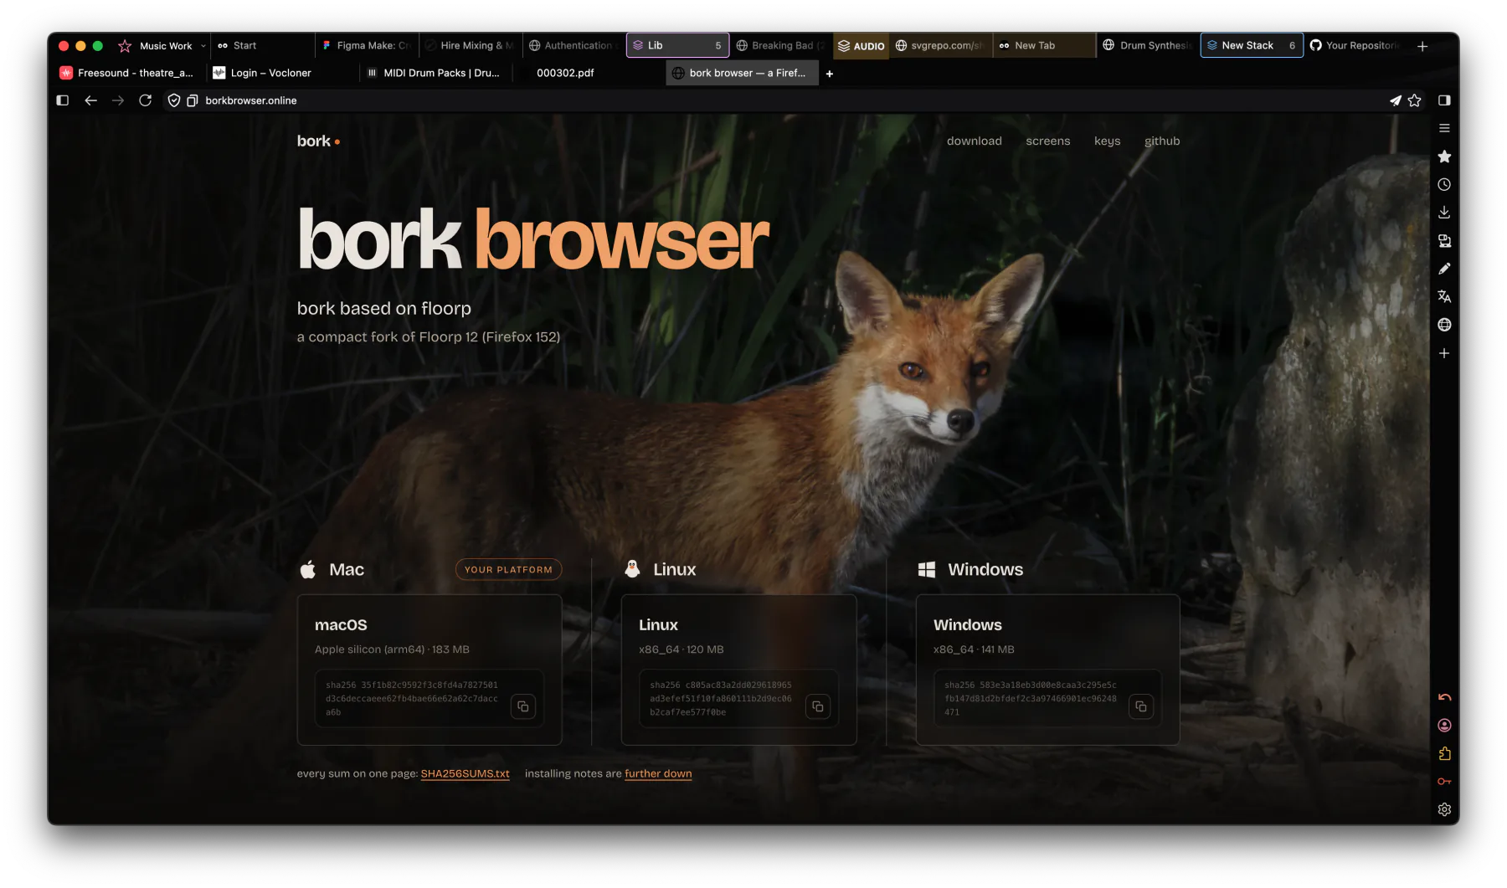This screenshot has width=1507, height=888.
Task: Open the Downloads panel in sidebar
Action: (x=1444, y=213)
